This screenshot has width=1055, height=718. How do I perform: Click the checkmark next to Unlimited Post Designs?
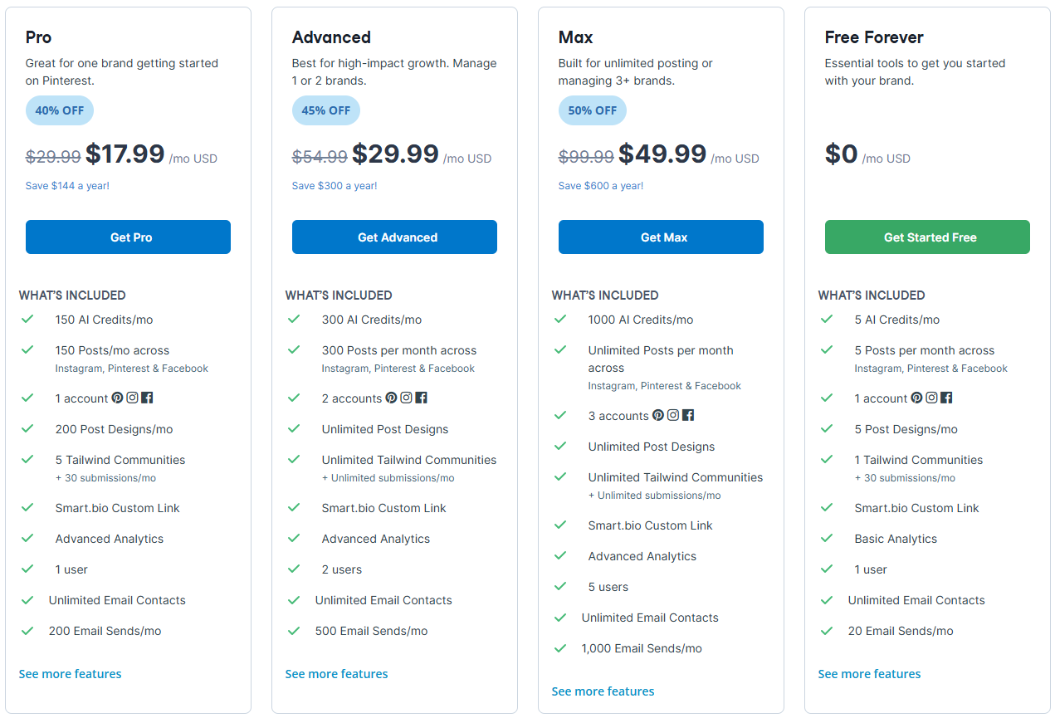pyautogui.click(x=294, y=428)
